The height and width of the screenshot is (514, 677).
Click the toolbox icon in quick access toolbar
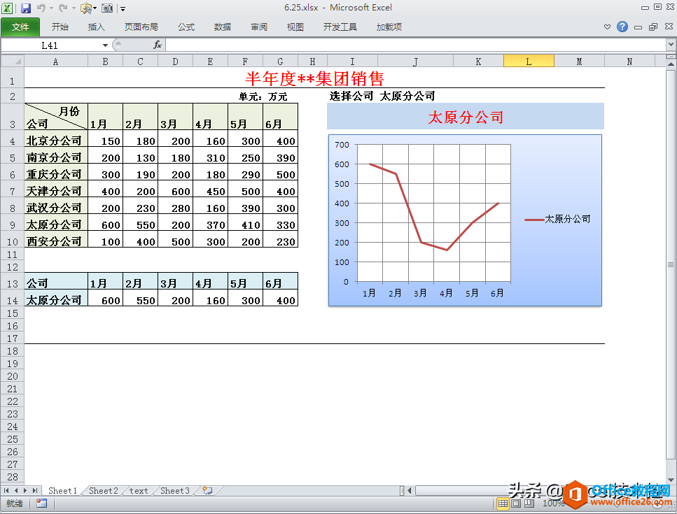[86, 8]
